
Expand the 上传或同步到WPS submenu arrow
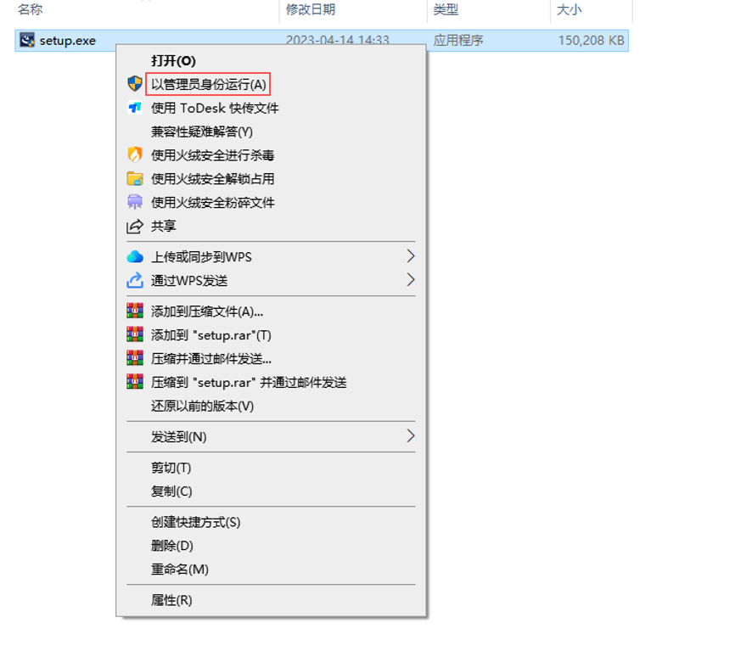coord(410,256)
